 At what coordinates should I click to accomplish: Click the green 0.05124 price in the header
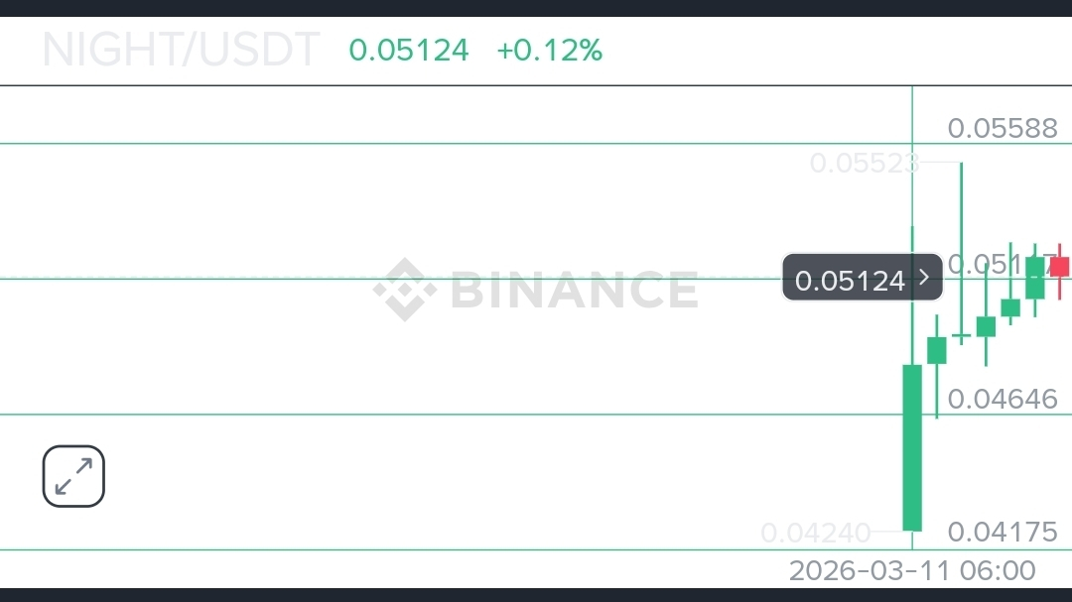click(x=409, y=50)
